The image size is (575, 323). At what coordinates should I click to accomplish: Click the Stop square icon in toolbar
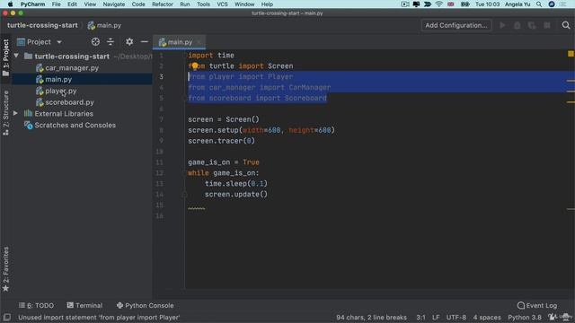pyautogui.click(x=547, y=25)
